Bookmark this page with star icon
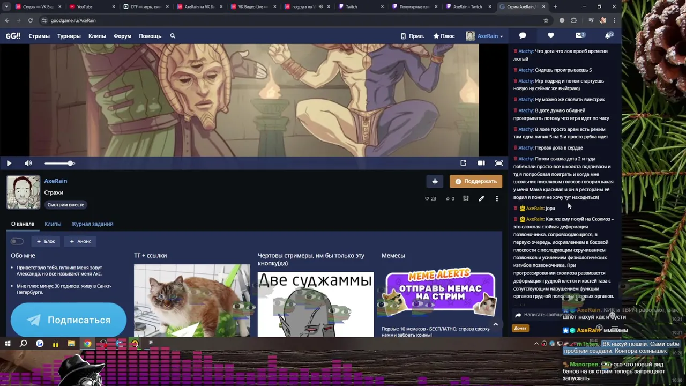The image size is (686, 386). (546, 20)
